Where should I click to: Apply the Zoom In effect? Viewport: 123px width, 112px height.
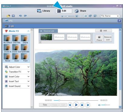pos(8,48)
